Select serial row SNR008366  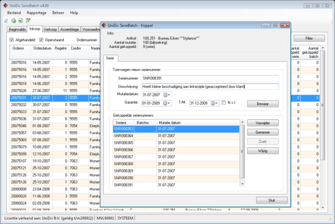tap(176, 150)
